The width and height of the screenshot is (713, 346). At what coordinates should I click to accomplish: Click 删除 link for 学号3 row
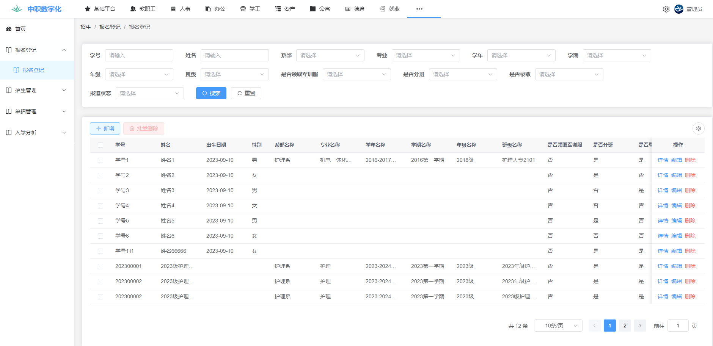coord(690,190)
